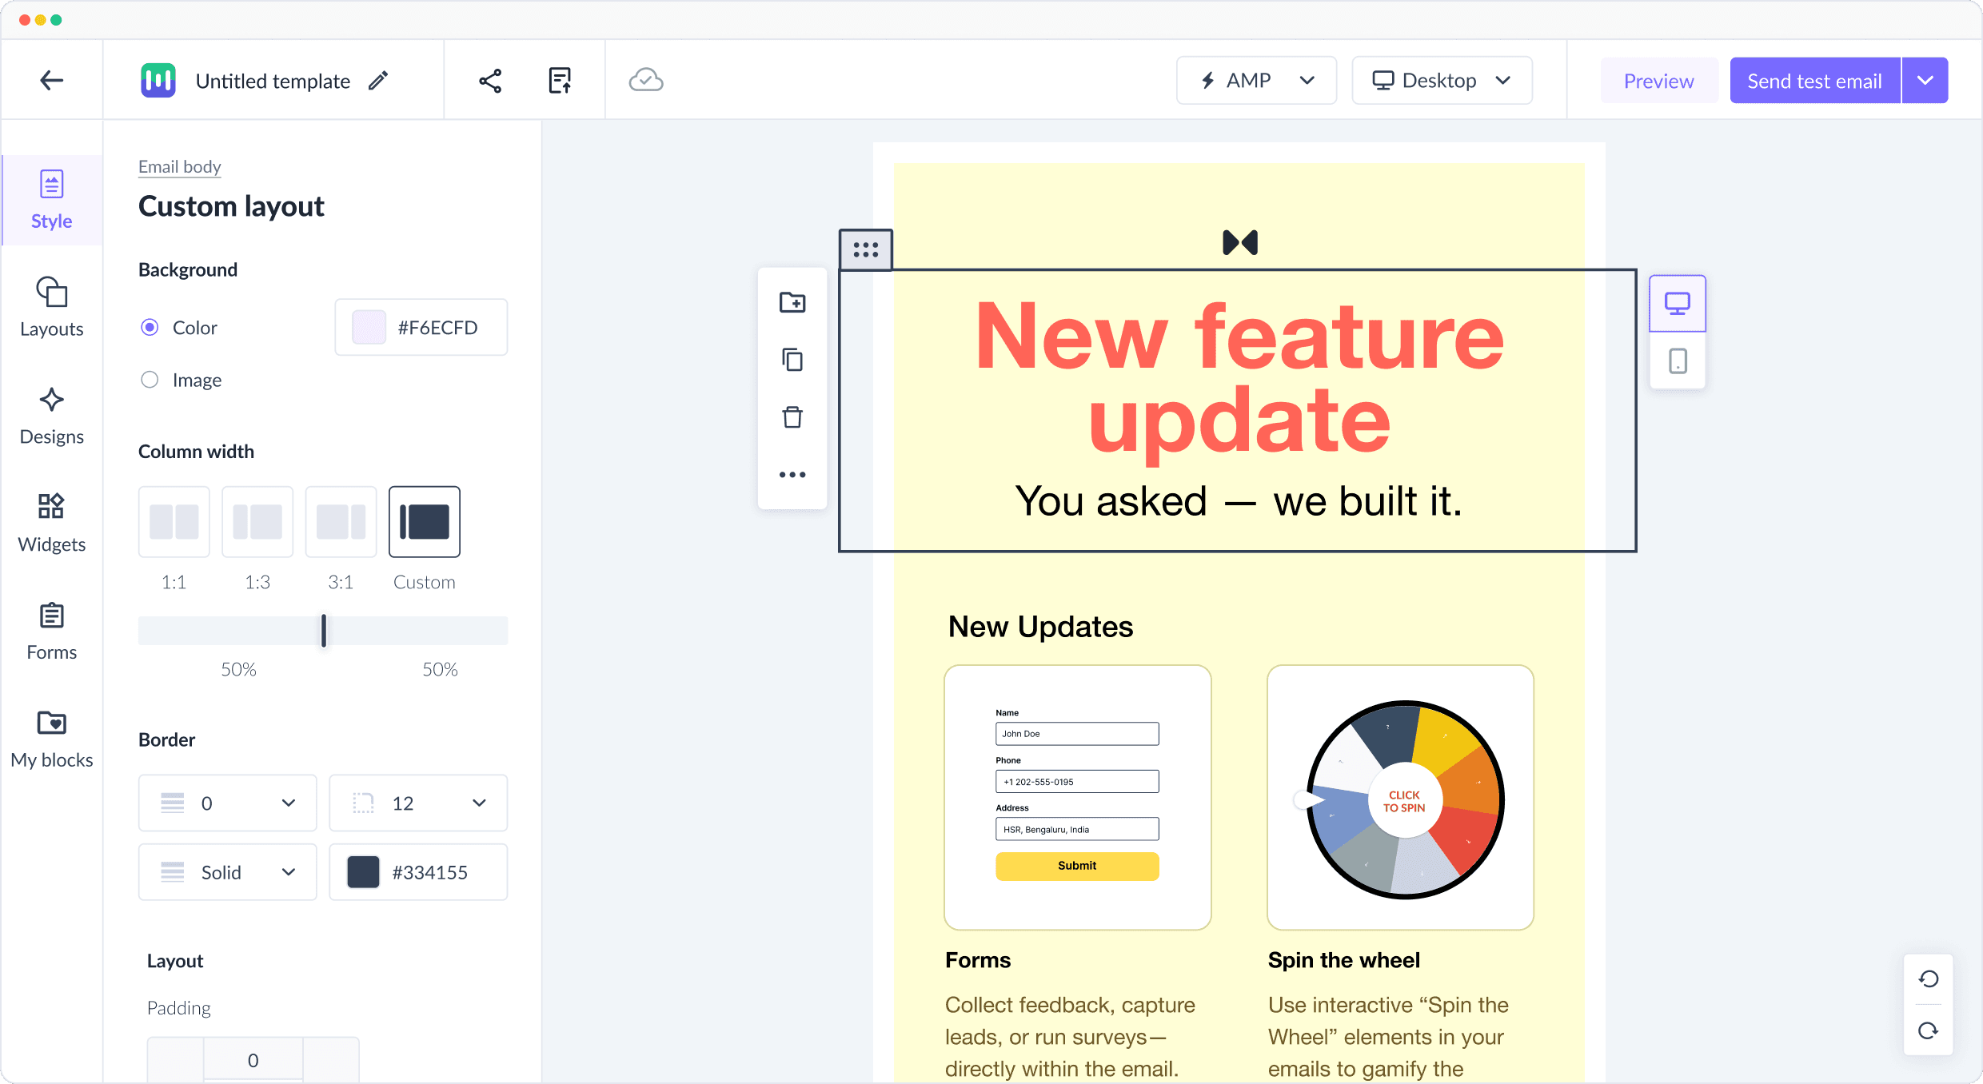
Task: Delete the selected block with trash icon
Action: pos(792,417)
